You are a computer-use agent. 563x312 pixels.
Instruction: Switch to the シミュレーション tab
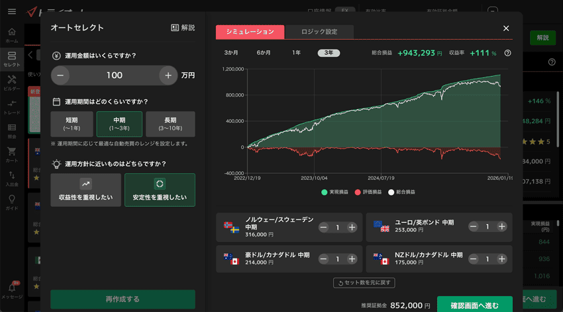(250, 32)
